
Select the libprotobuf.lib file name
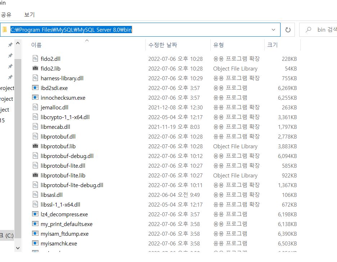coord(58,146)
